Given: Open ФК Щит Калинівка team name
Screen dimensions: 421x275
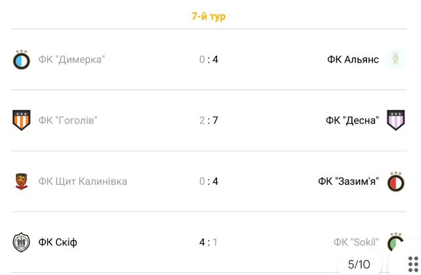Looking at the screenshot, I should [x=83, y=182].
